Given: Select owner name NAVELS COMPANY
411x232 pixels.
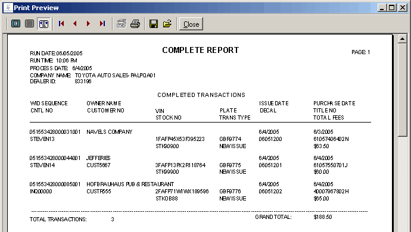Looking at the screenshot, I should pos(110,131).
